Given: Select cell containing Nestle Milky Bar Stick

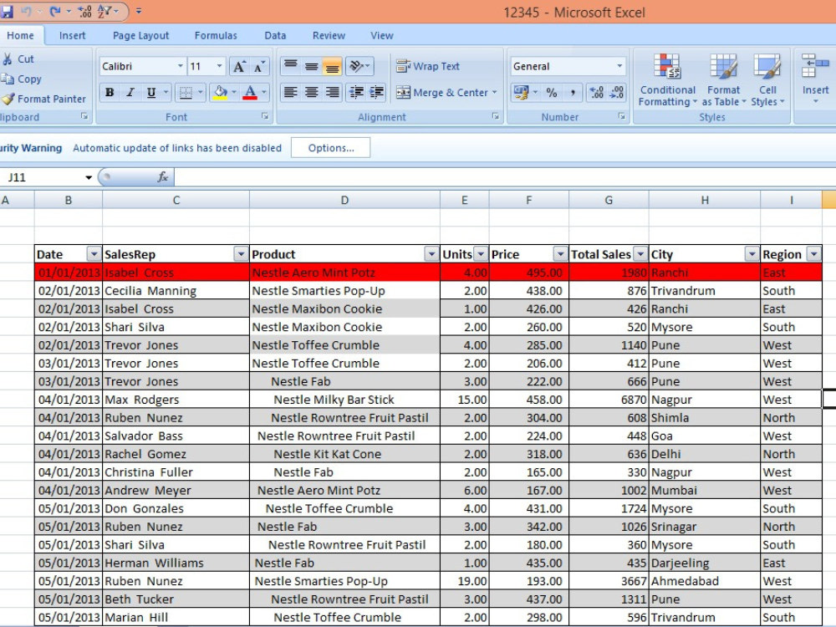Looking at the screenshot, I should pyautogui.click(x=344, y=400).
